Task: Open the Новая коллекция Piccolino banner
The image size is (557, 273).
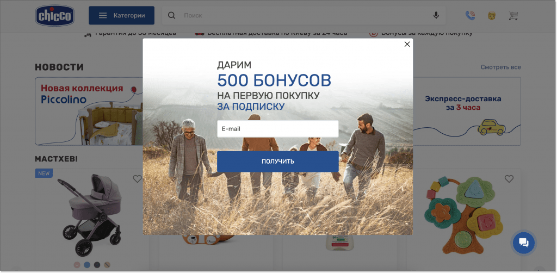Action: 89,111
